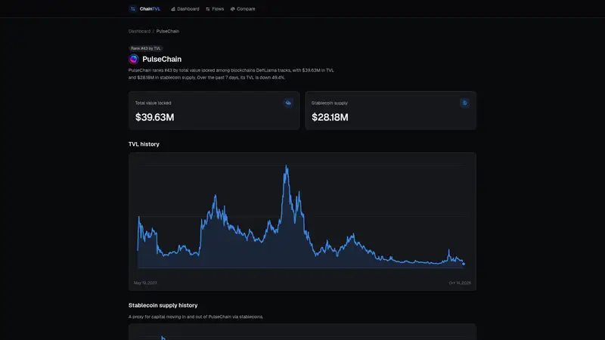Click the Stablecoin supply dollar icon
Screen dimensions: 605x340
click(464, 103)
